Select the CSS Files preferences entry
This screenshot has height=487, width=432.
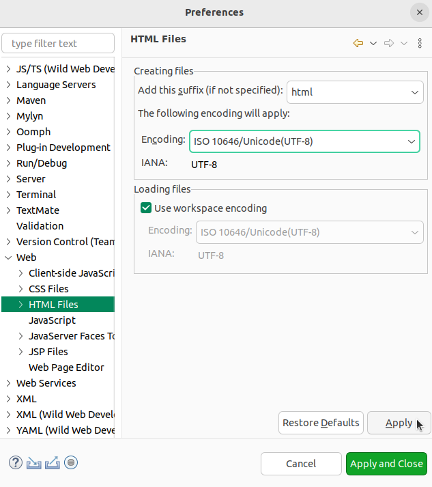pos(48,289)
